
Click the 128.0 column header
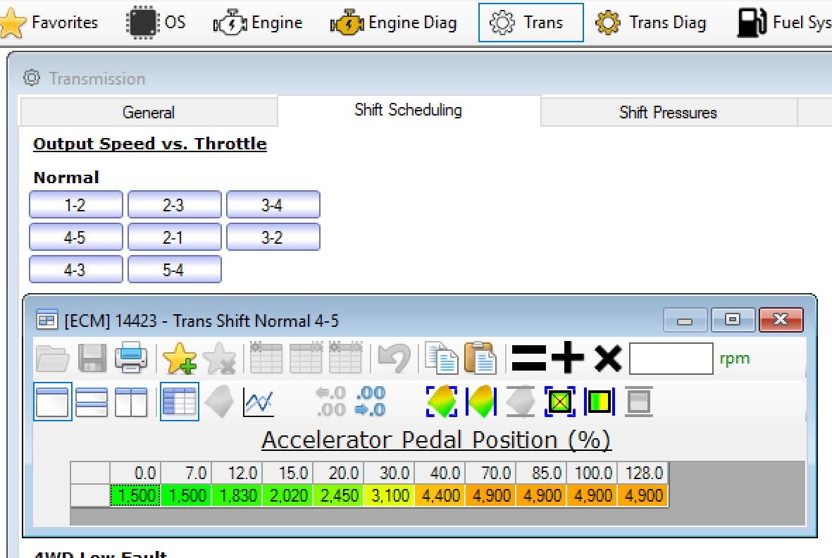643,473
